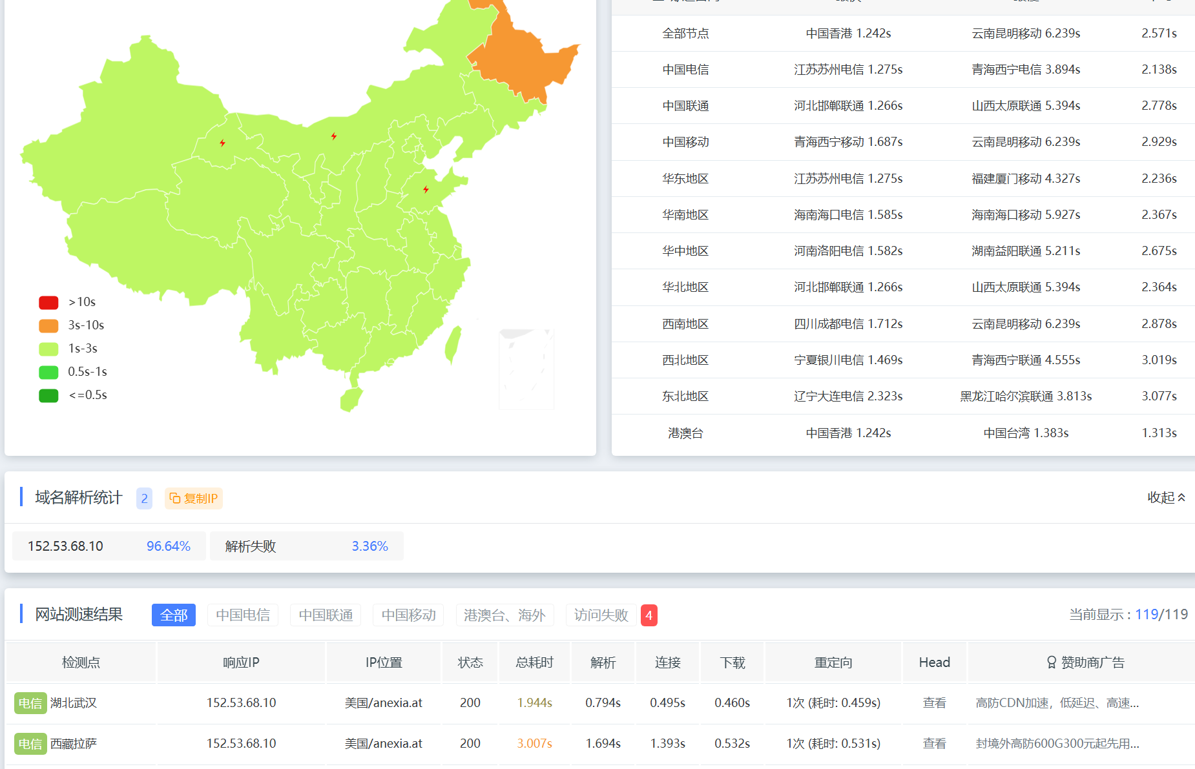Click the red 4 failure count badge
Screen dimensions: 1195x769
(649, 615)
